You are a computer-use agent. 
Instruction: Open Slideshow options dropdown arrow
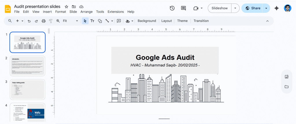tap(235, 8)
